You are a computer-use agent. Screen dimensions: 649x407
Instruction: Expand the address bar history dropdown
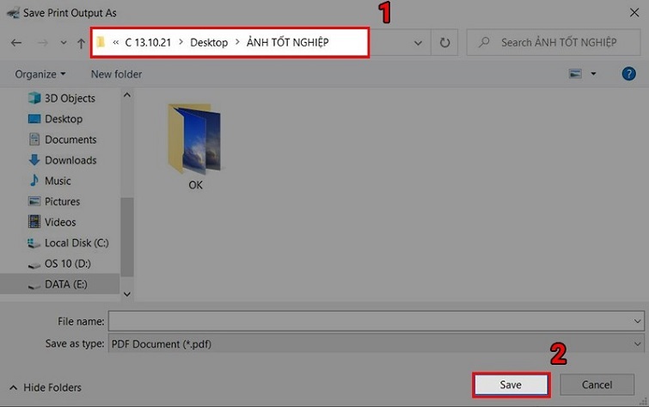click(x=418, y=42)
